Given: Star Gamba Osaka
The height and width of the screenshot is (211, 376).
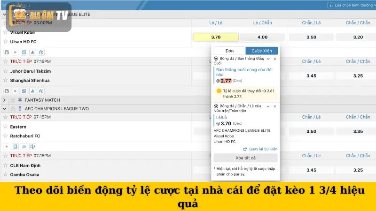Looking at the screenshot, I should point(6,174).
